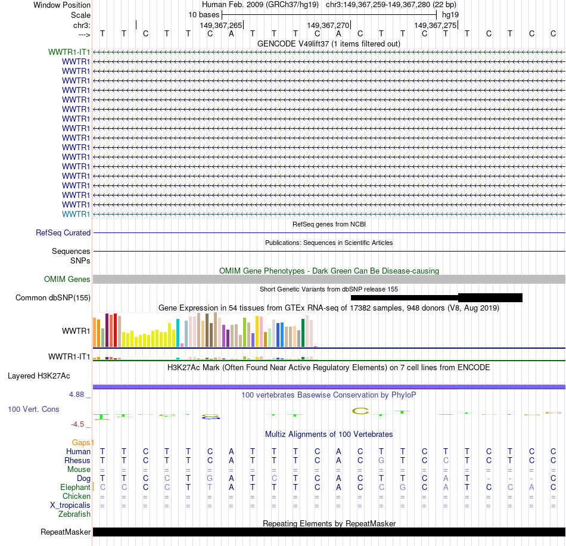Viewport: 566px width, 546px height.
Task: Click the small WWTR1-IT1 expression bar chart
Action: coord(205,358)
